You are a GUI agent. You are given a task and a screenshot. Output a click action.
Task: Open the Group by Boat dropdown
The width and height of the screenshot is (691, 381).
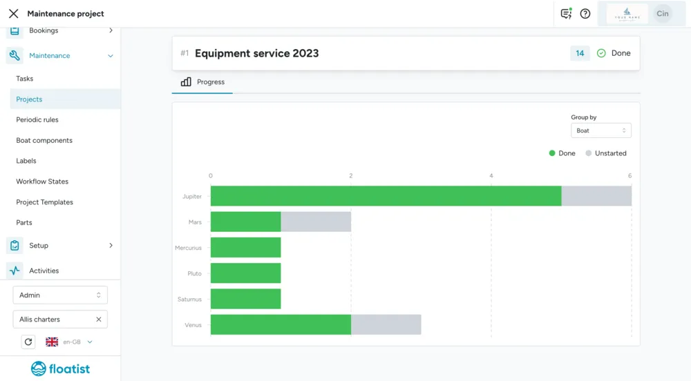click(x=600, y=130)
